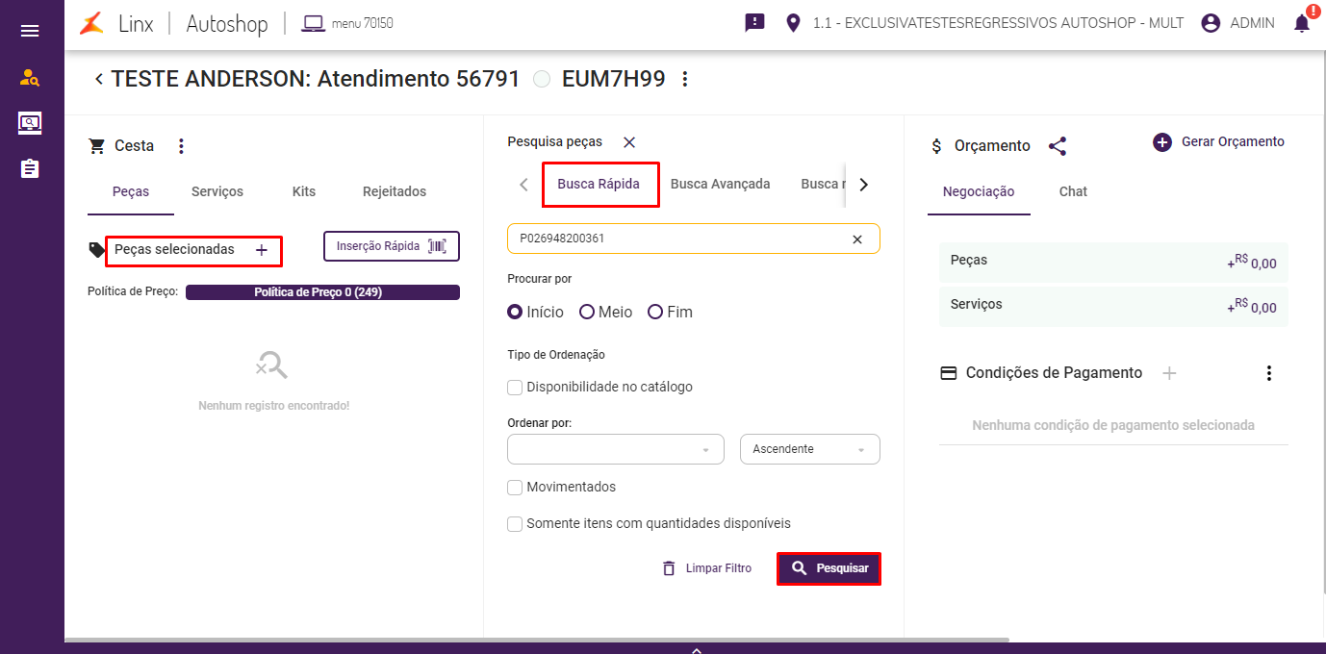This screenshot has width=1326, height=654.
Task: Open the clipboard icon in left sidebar
Action: [30, 169]
